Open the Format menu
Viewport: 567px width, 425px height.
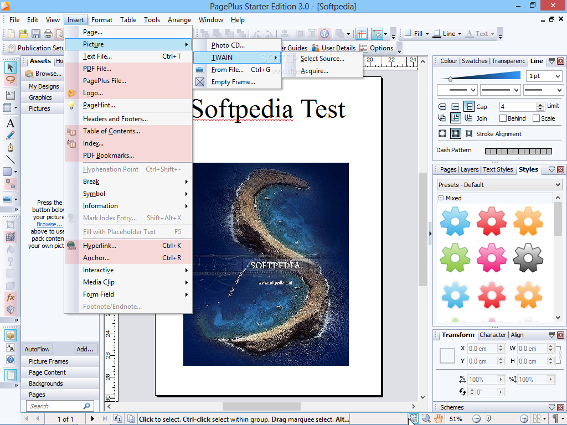(x=102, y=20)
